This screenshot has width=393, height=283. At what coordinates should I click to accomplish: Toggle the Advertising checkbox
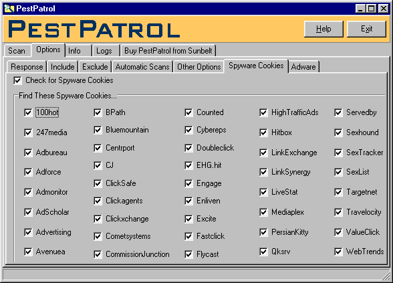click(x=28, y=232)
